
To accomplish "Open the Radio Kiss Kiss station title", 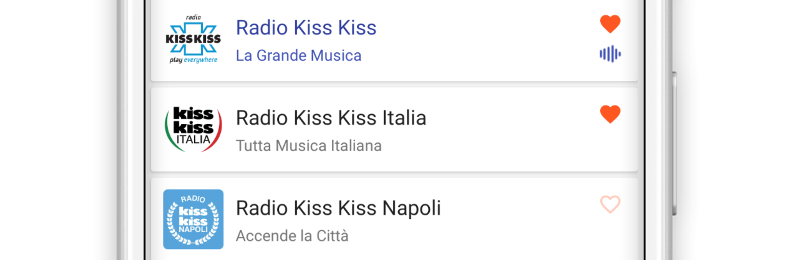I will click(x=306, y=28).
